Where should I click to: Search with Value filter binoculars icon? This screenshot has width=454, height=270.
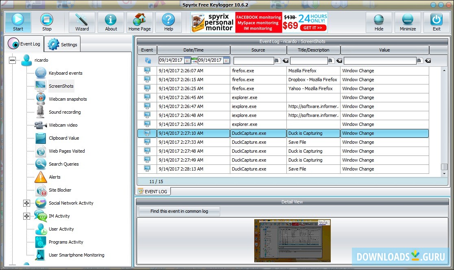(420, 60)
